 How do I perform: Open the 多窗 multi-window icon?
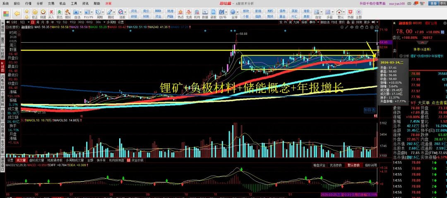327,12
